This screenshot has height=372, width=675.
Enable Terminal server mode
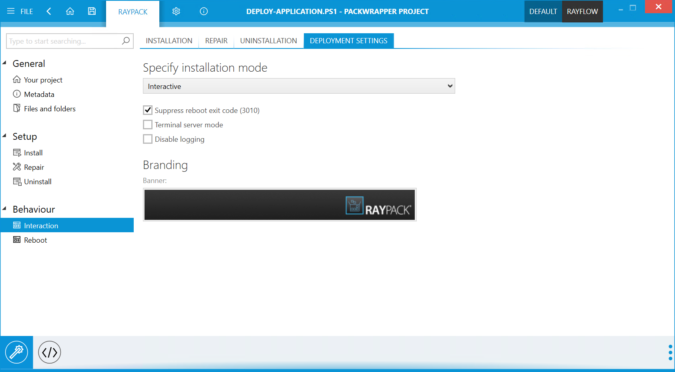[x=147, y=125]
